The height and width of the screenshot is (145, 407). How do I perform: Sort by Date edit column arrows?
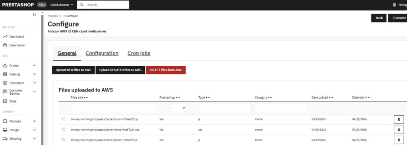368,97
